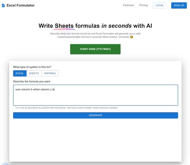Choose the AIRTABLE system option
Viewport: 190px width, 165px height.
click(50, 73)
